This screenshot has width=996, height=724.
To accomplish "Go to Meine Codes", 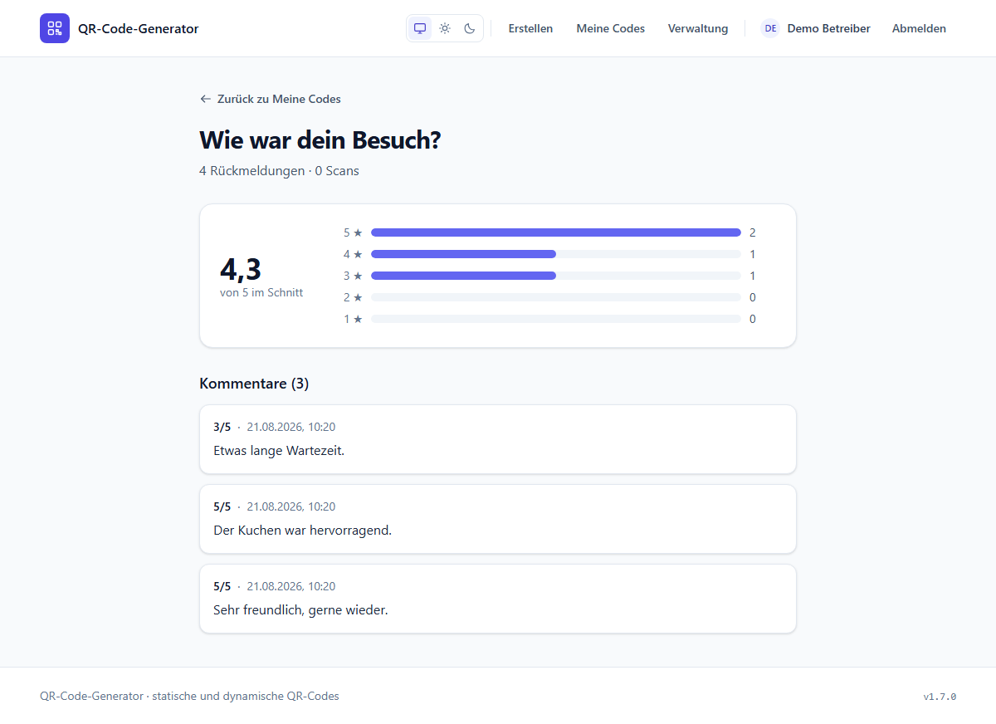I will click(x=611, y=28).
